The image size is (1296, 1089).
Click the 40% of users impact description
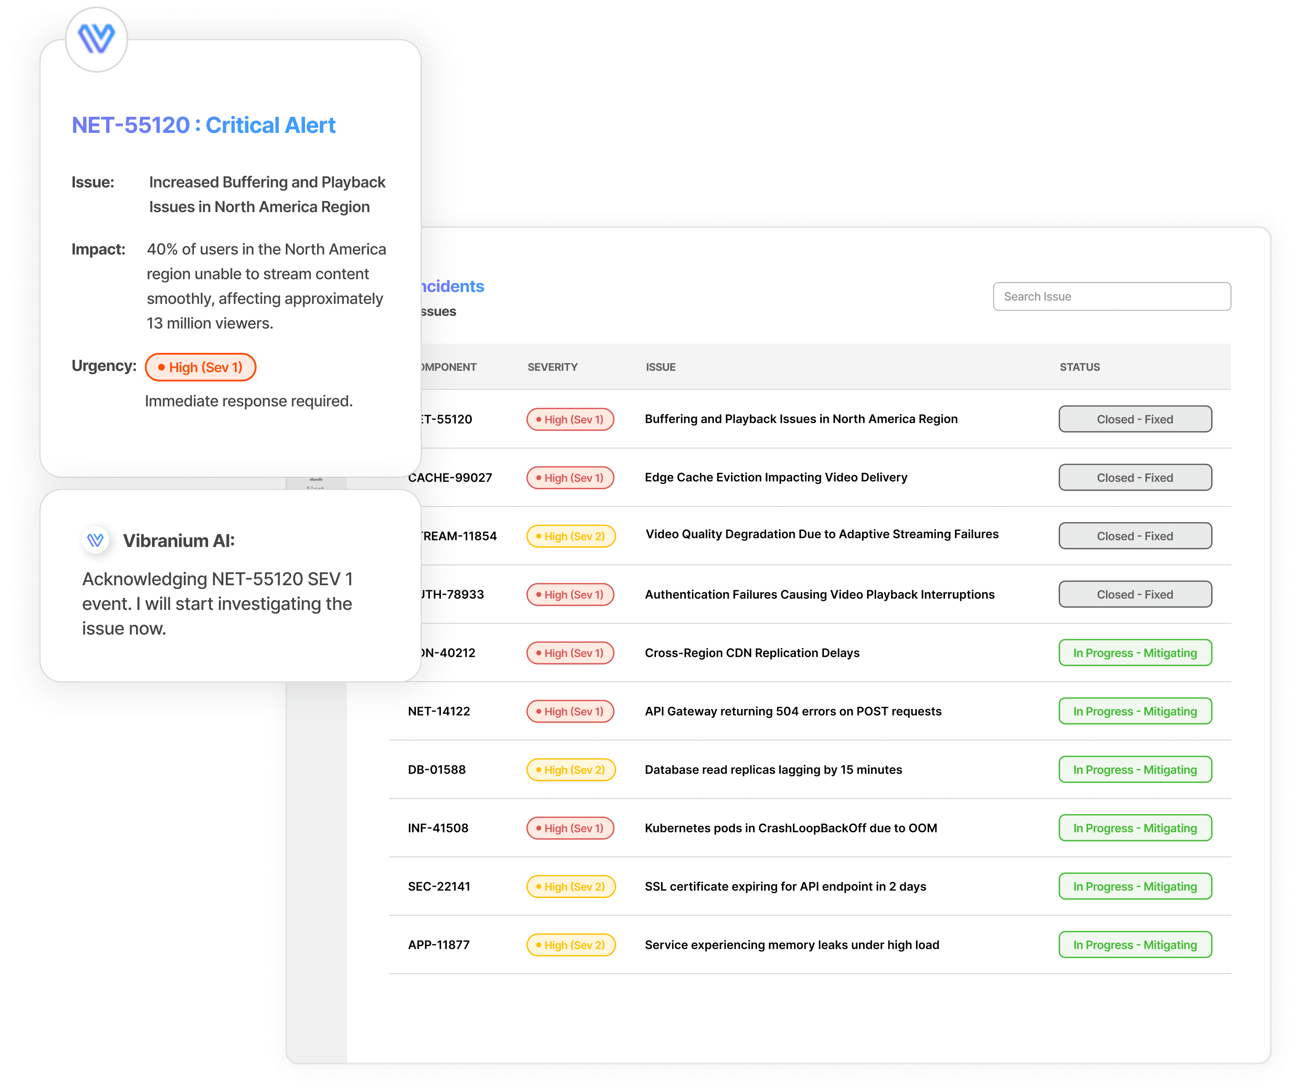pyautogui.click(x=266, y=286)
